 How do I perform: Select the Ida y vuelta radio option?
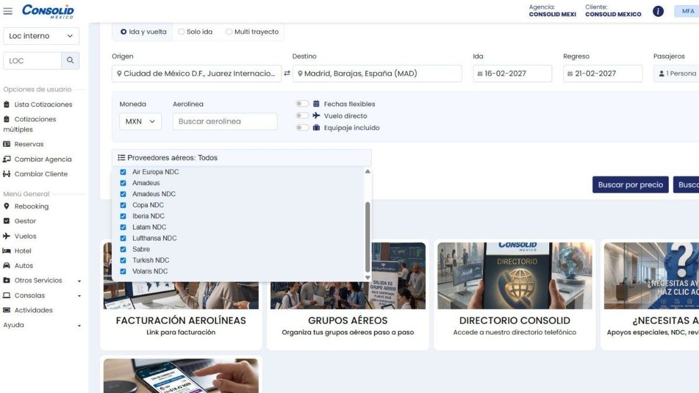(x=123, y=32)
